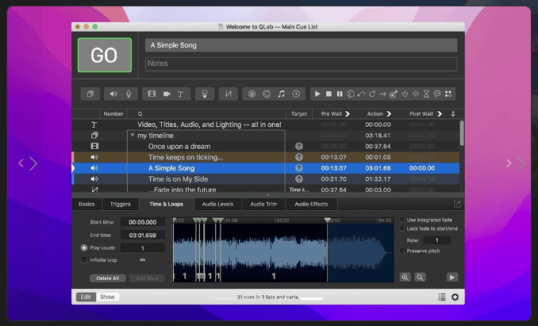Add an Audio cue (speaker toolbar icon)
This screenshot has height=326, width=538.
pos(113,94)
